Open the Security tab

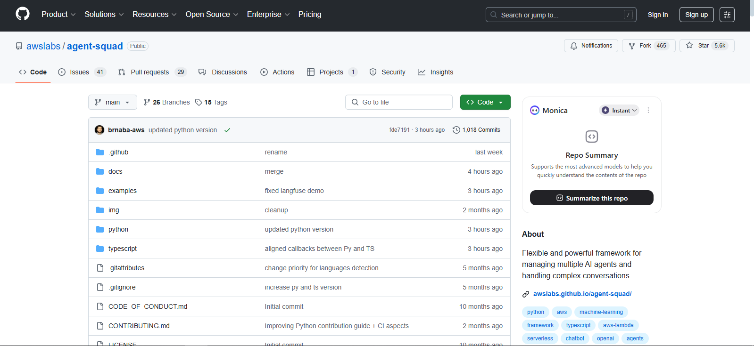click(388, 72)
